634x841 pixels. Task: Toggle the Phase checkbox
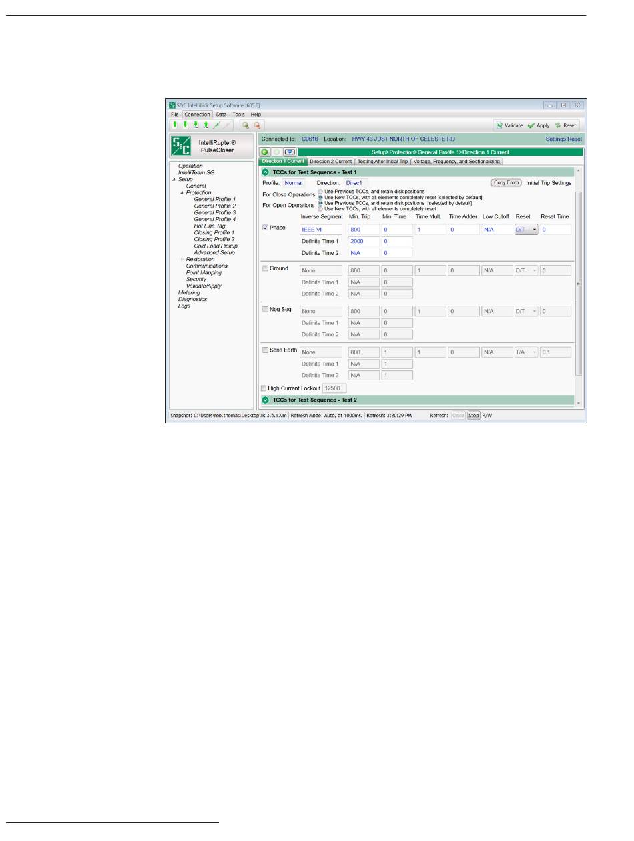(266, 228)
